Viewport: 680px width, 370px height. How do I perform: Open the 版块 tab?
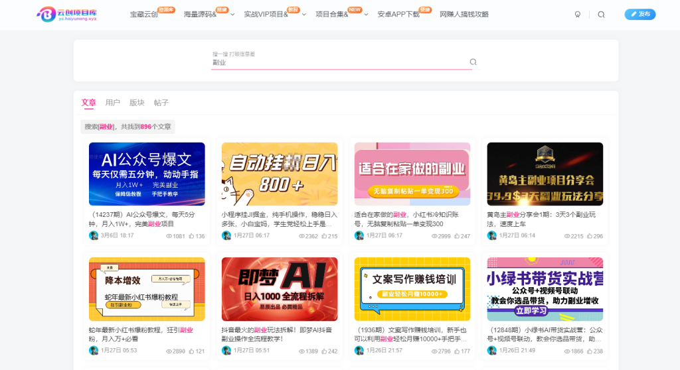click(x=137, y=103)
